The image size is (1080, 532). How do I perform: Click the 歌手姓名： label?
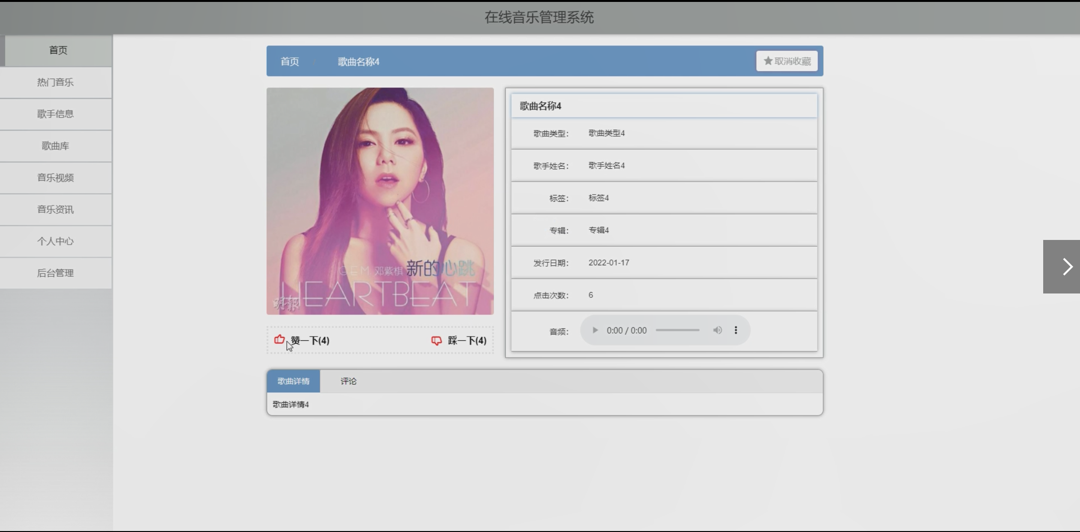tap(551, 166)
